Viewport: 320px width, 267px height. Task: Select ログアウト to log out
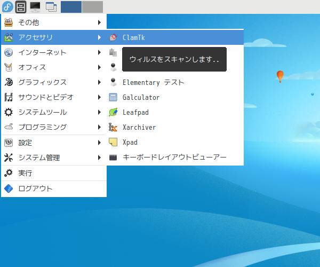[x=54, y=189]
